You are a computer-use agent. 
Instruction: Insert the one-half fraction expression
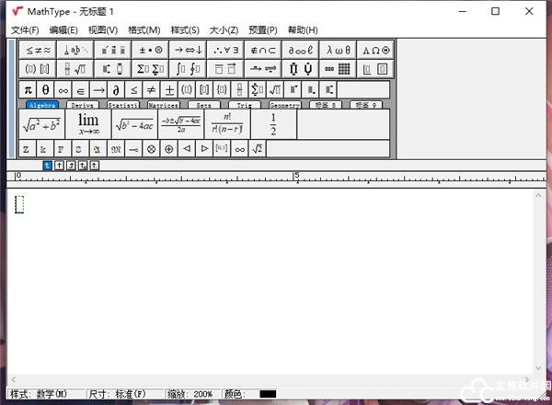tap(272, 124)
